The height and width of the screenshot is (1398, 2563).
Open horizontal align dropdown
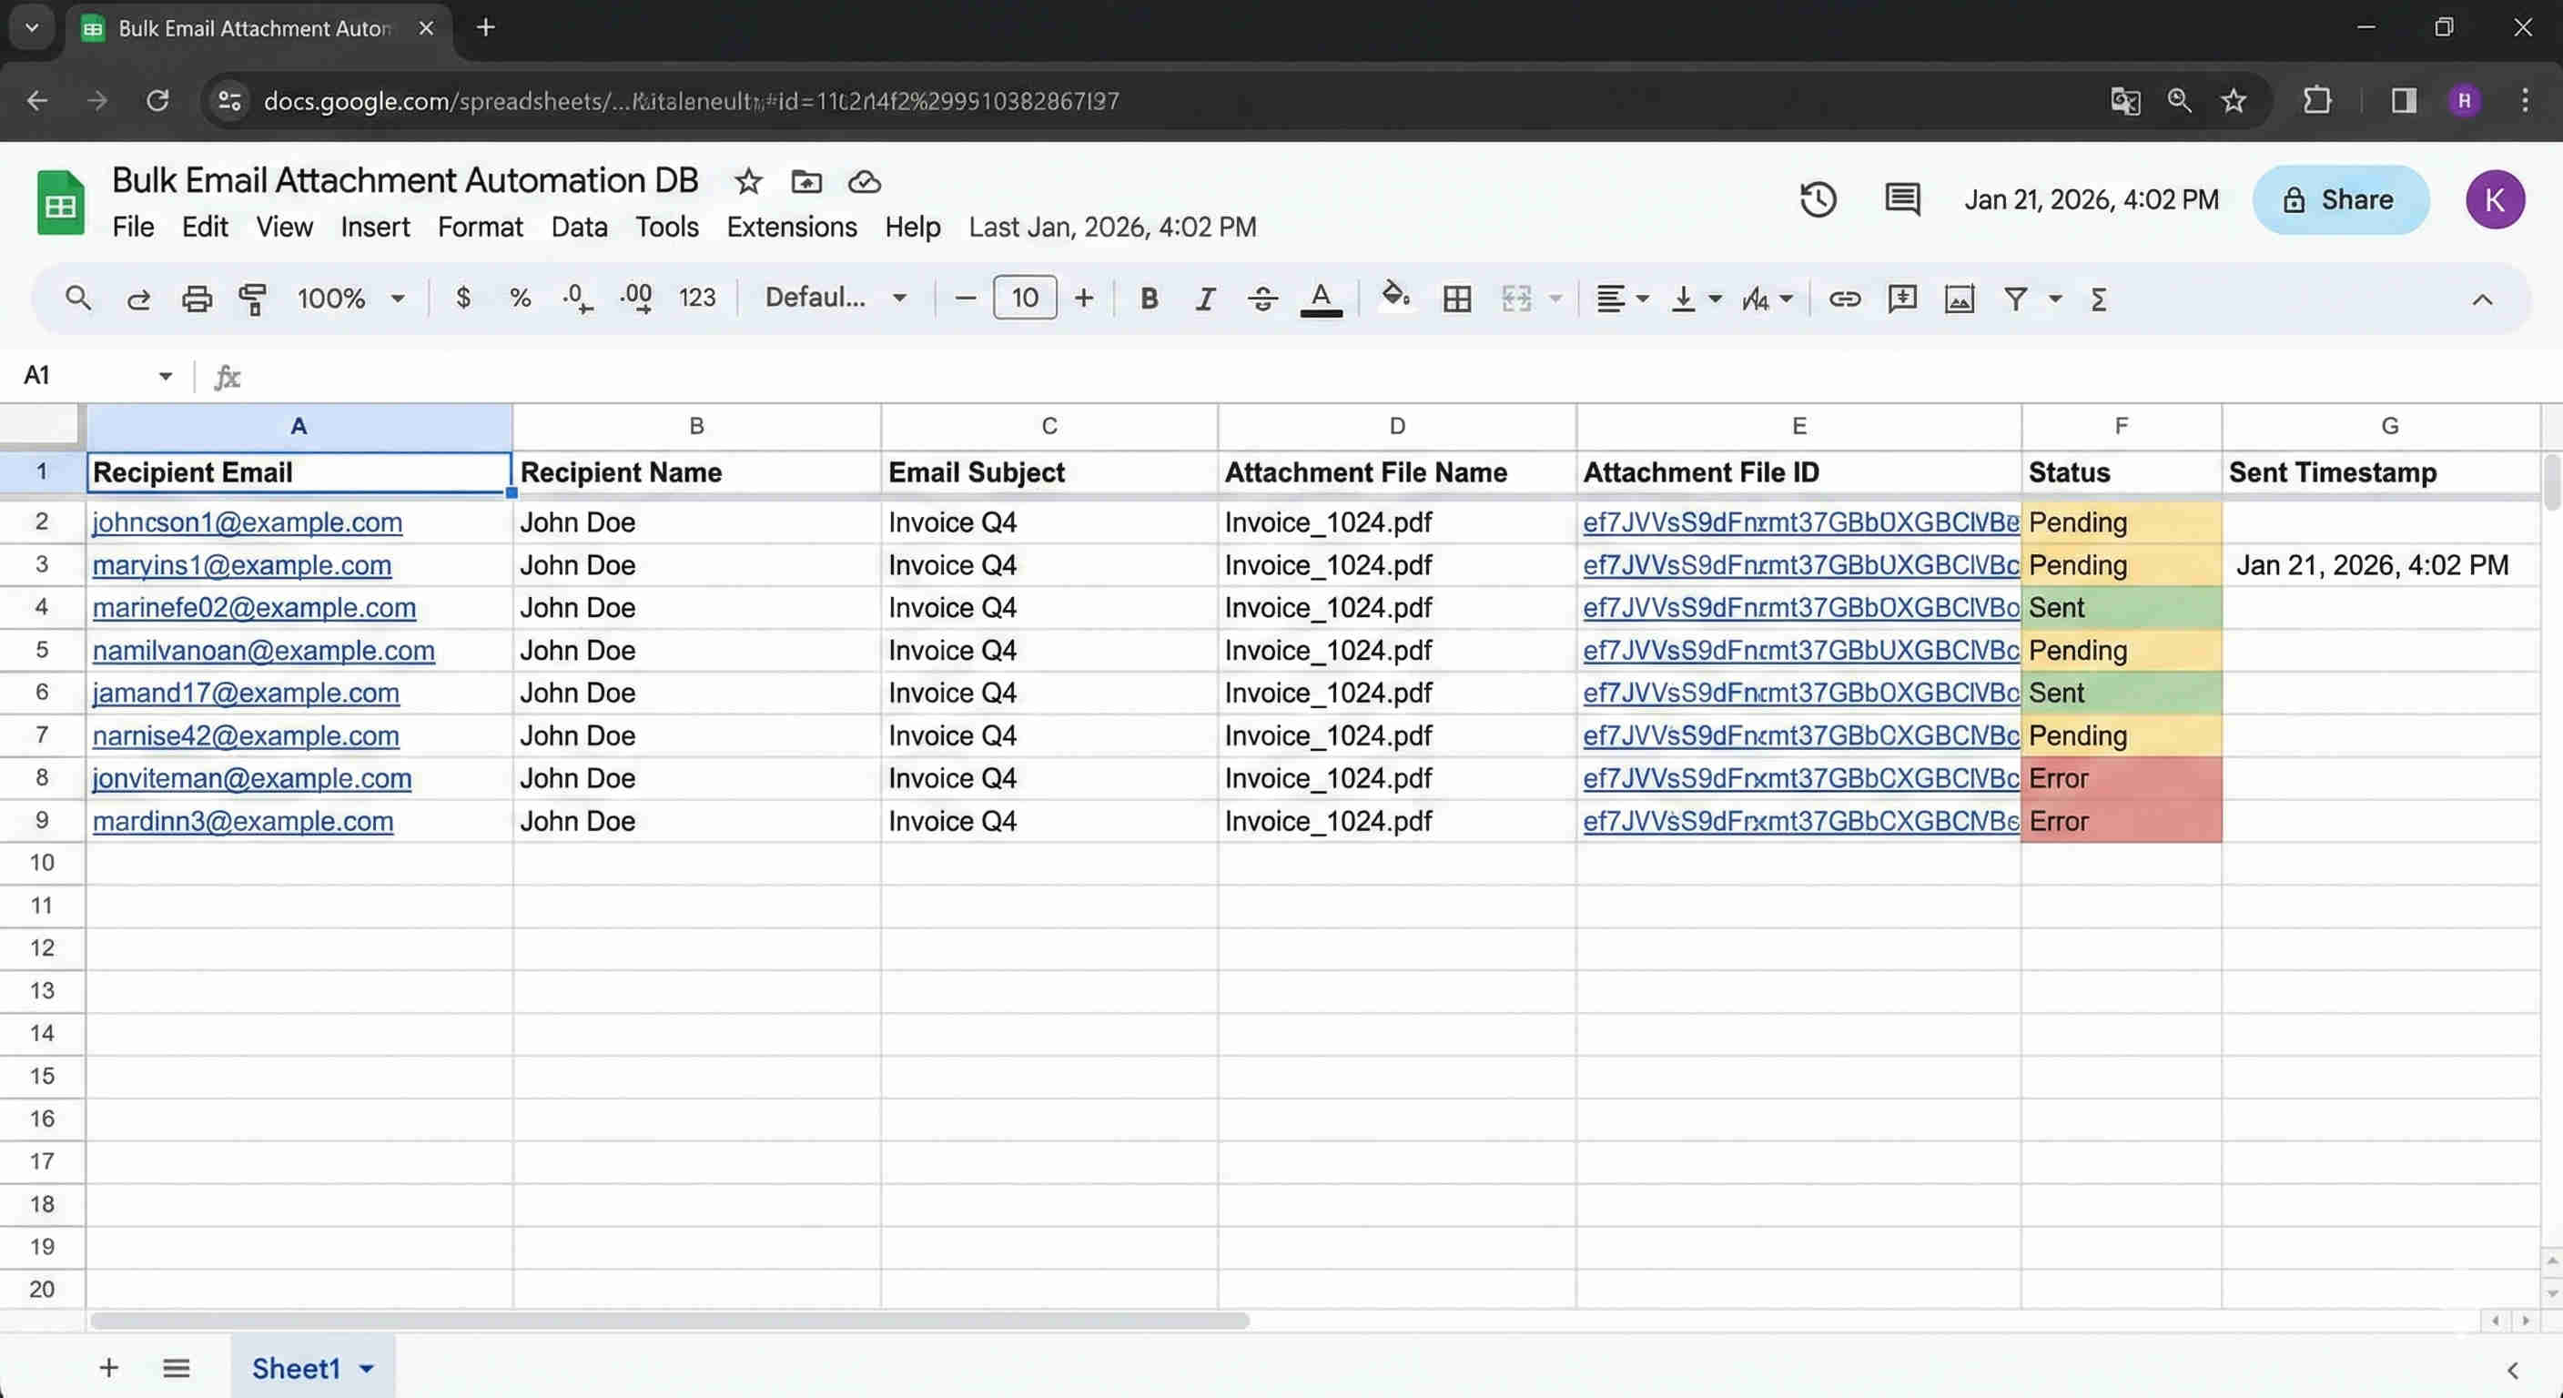[1622, 299]
